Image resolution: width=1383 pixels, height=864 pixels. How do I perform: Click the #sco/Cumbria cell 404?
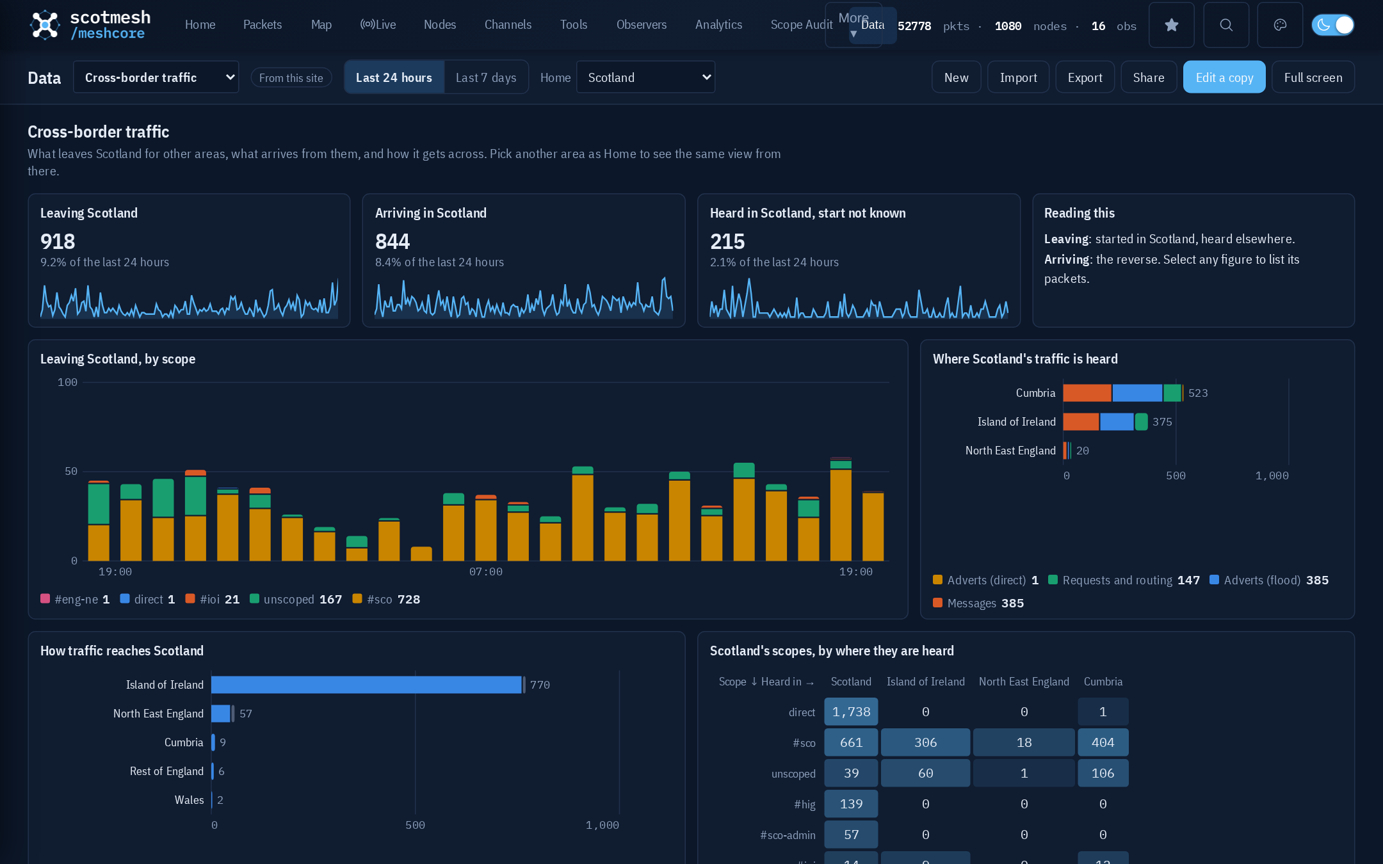(x=1103, y=742)
